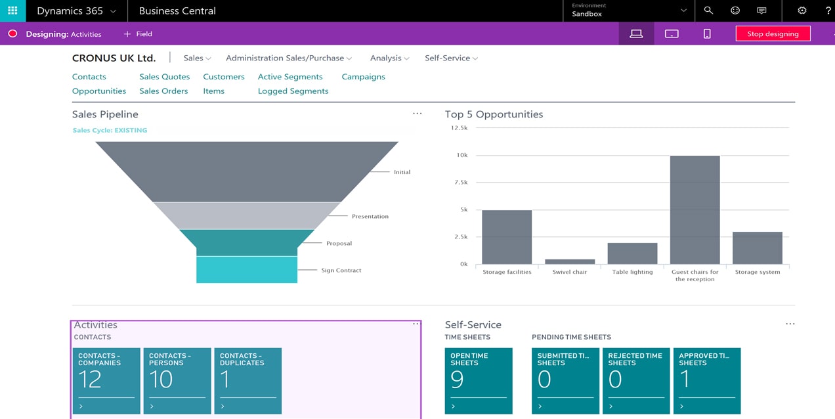This screenshot has height=419, width=835.
Task: Open the Customers link
Action: click(x=224, y=76)
